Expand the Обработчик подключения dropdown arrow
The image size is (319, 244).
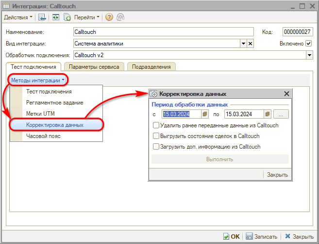point(309,55)
